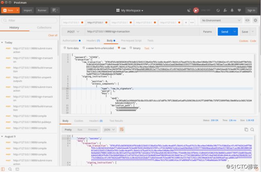261x172 pixels.
Task: Click the Code link
Action: point(253,41)
